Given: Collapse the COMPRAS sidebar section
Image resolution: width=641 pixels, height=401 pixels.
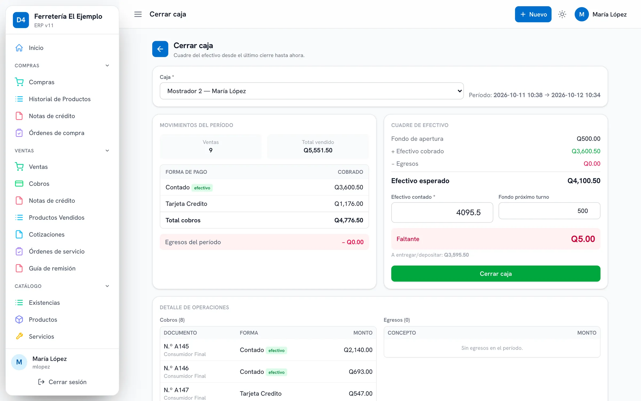Looking at the screenshot, I should click(107, 65).
